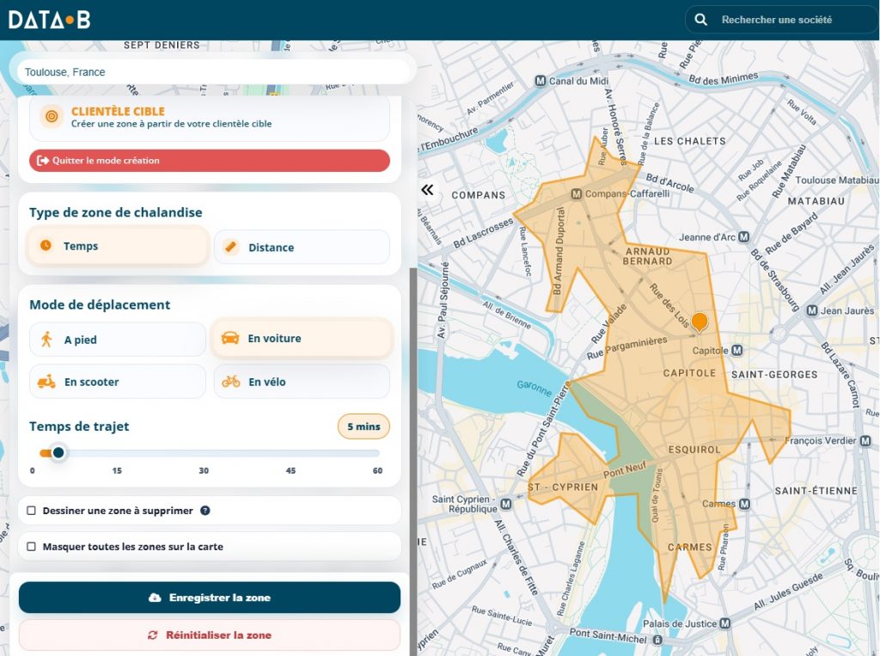Collapse the side panel with double chevron
Screen dimensions: 880x656
[428, 190]
